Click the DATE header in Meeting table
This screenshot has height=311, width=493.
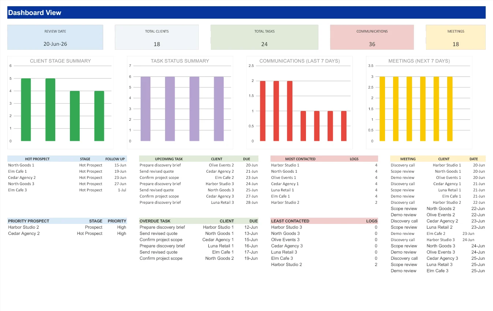click(474, 159)
